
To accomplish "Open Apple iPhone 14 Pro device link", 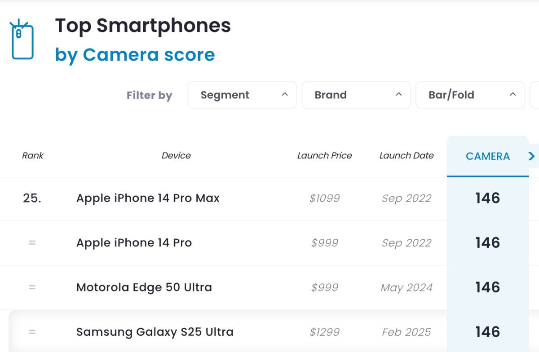I will point(134,243).
